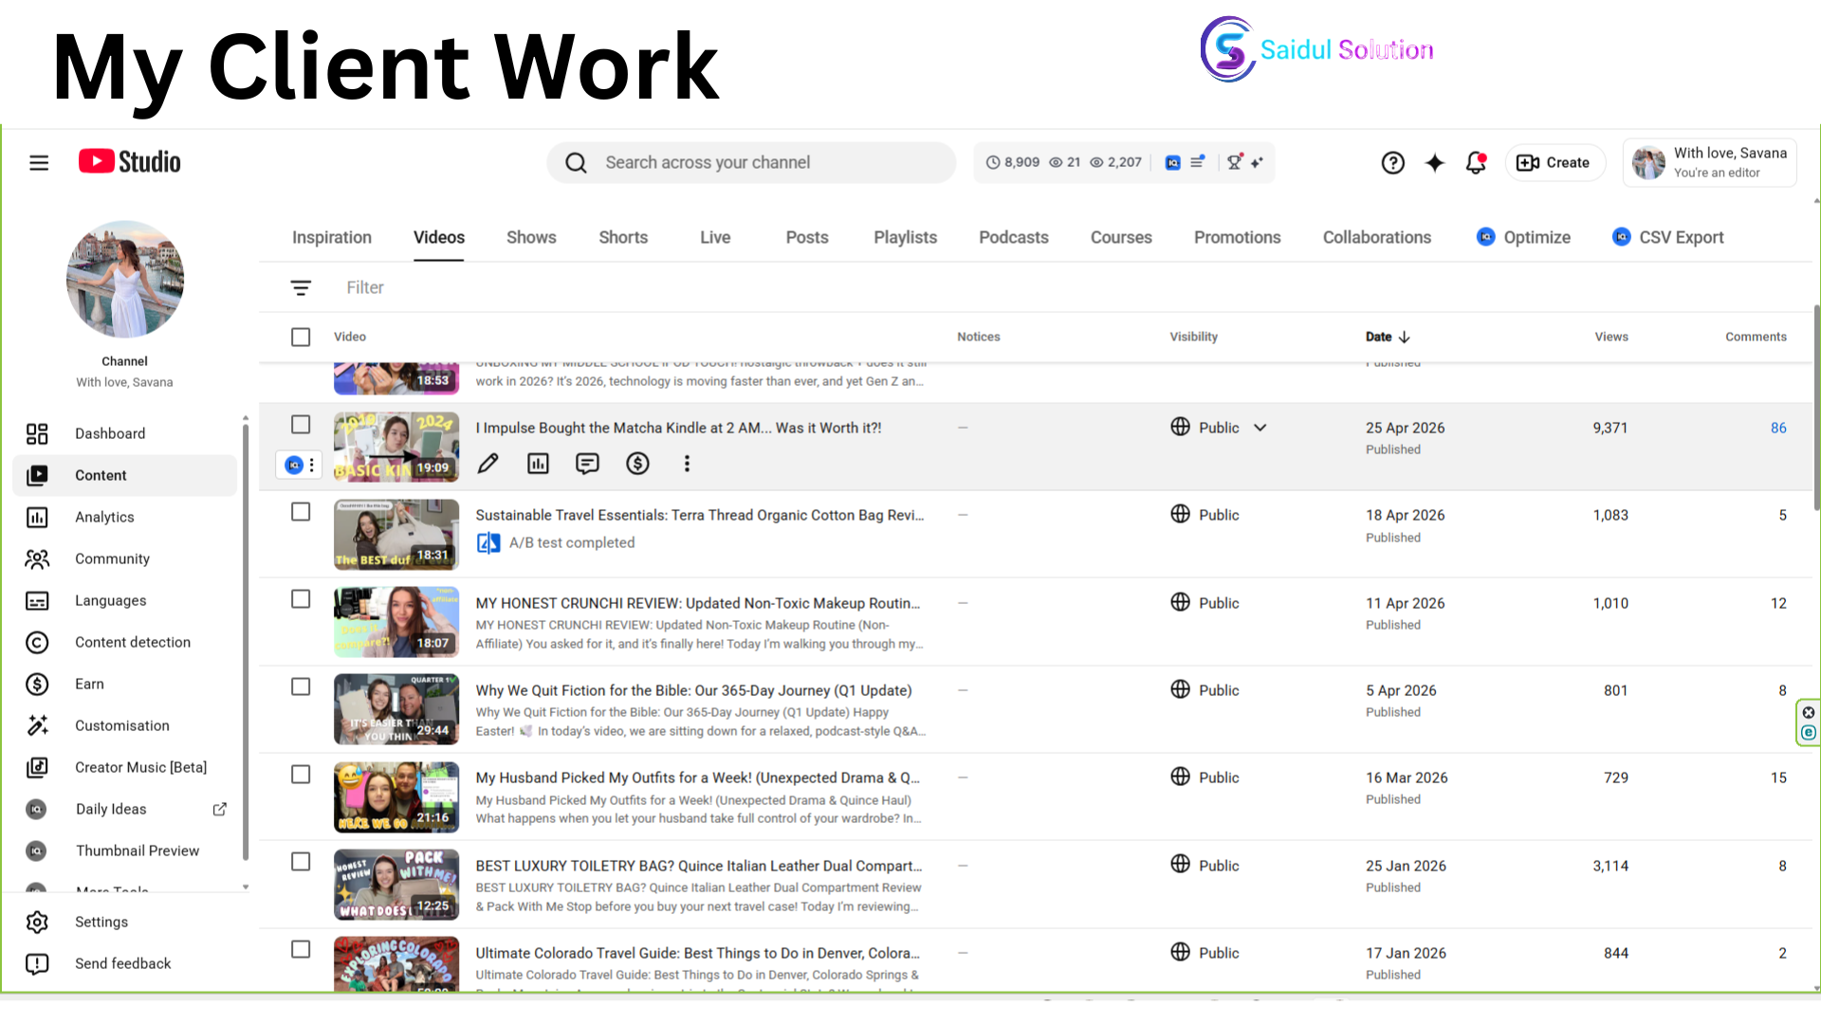Viewport: 1821px width, 1024px height.
Task: Go to Community in the sidebar
Action: click(125, 558)
